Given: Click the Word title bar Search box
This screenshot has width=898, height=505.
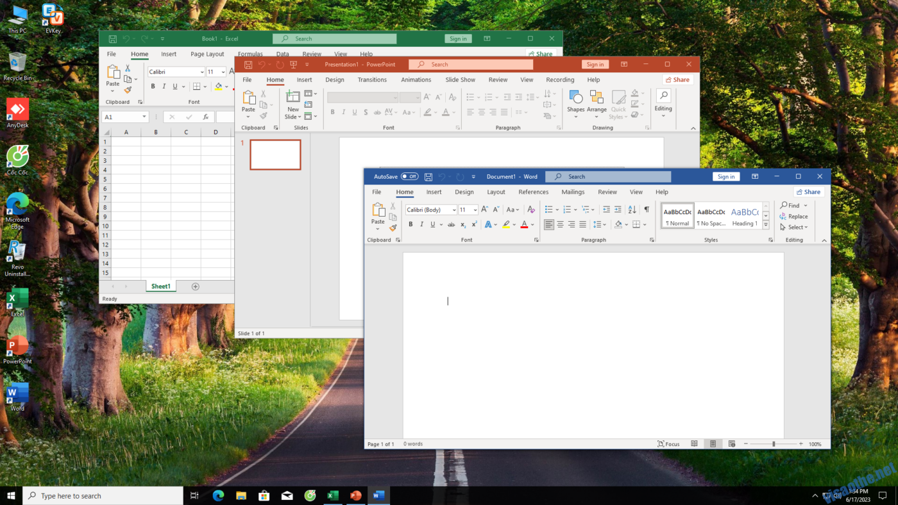Looking at the screenshot, I should (x=608, y=177).
